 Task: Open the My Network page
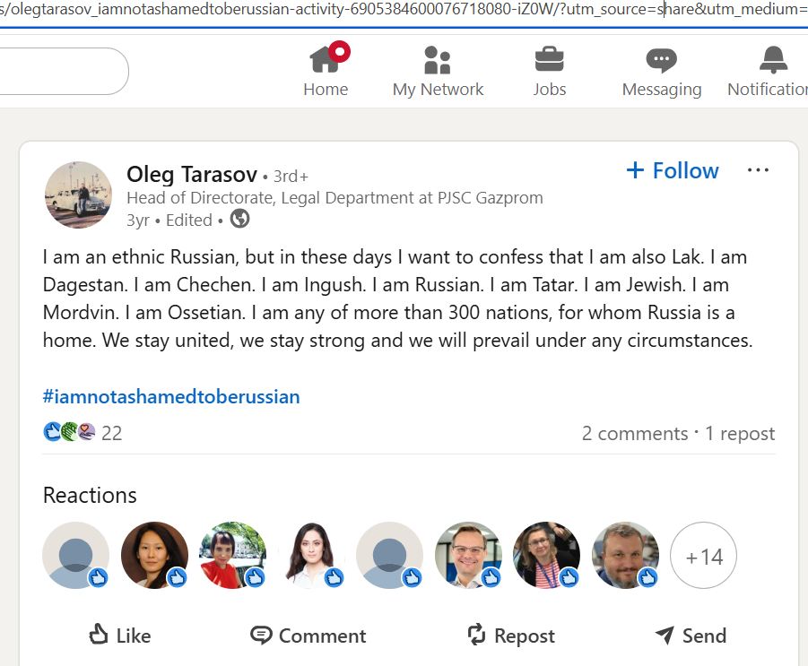tap(438, 72)
